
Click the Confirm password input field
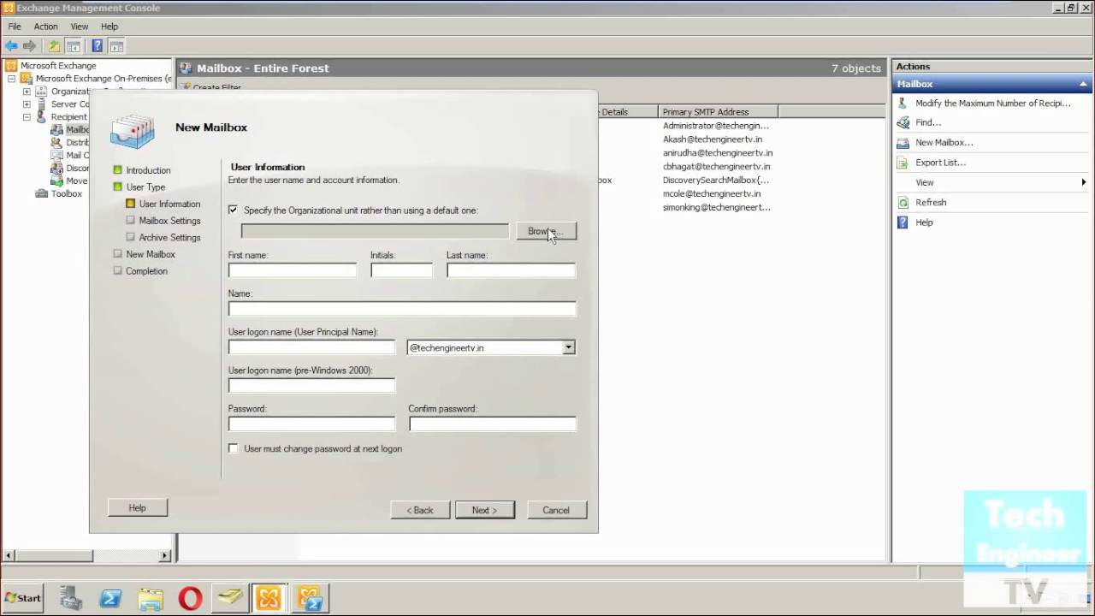pos(493,424)
